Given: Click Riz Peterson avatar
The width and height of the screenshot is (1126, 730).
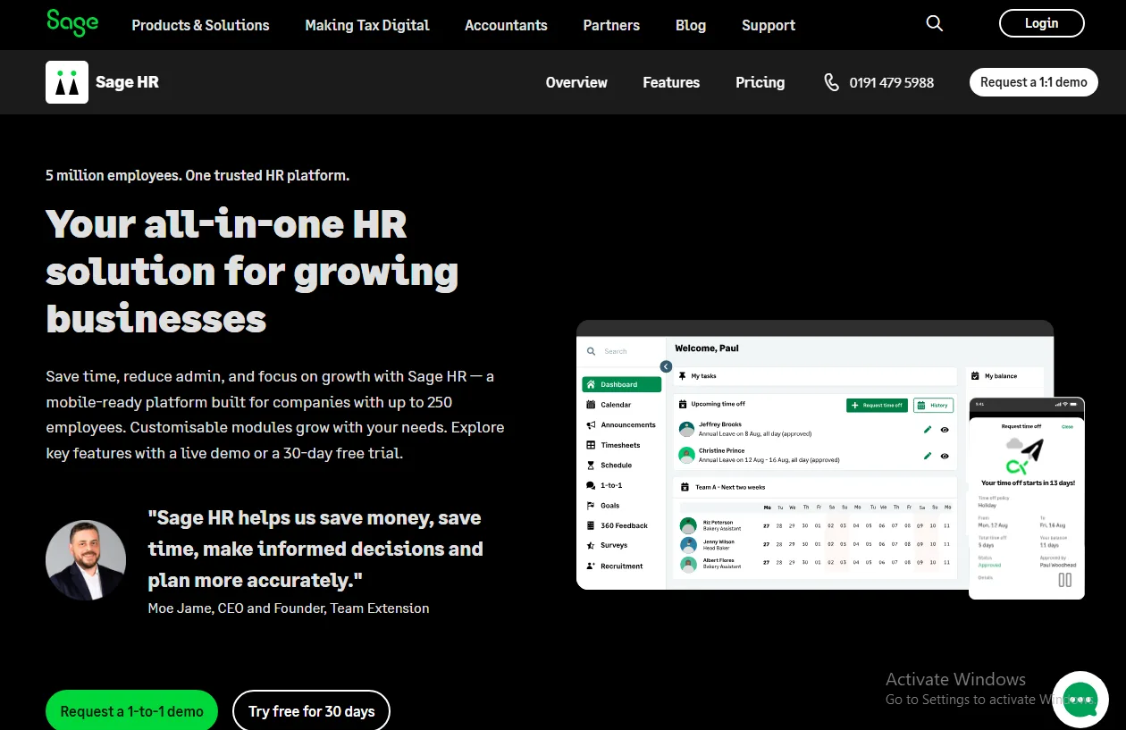Looking at the screenshot, I should coord(688,525).
